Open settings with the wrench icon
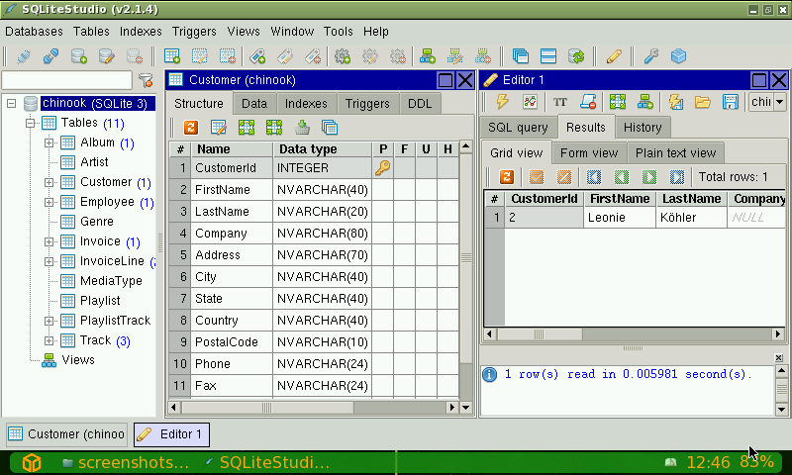This screenshot has height=475, width=792. tap(651, 56)
